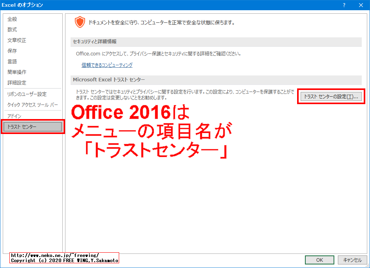370x268 pixels.
Task: Click the red security shield icon
Action: (x=80, y=22)
